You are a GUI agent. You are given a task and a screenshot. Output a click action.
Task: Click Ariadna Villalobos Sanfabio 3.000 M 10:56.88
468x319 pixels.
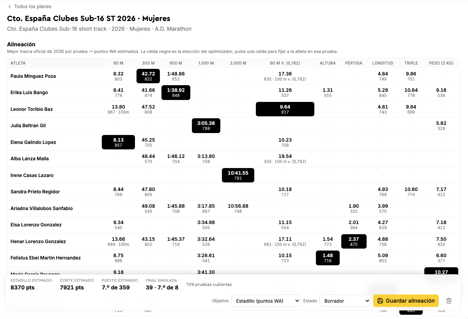click(x=238, y=209)
